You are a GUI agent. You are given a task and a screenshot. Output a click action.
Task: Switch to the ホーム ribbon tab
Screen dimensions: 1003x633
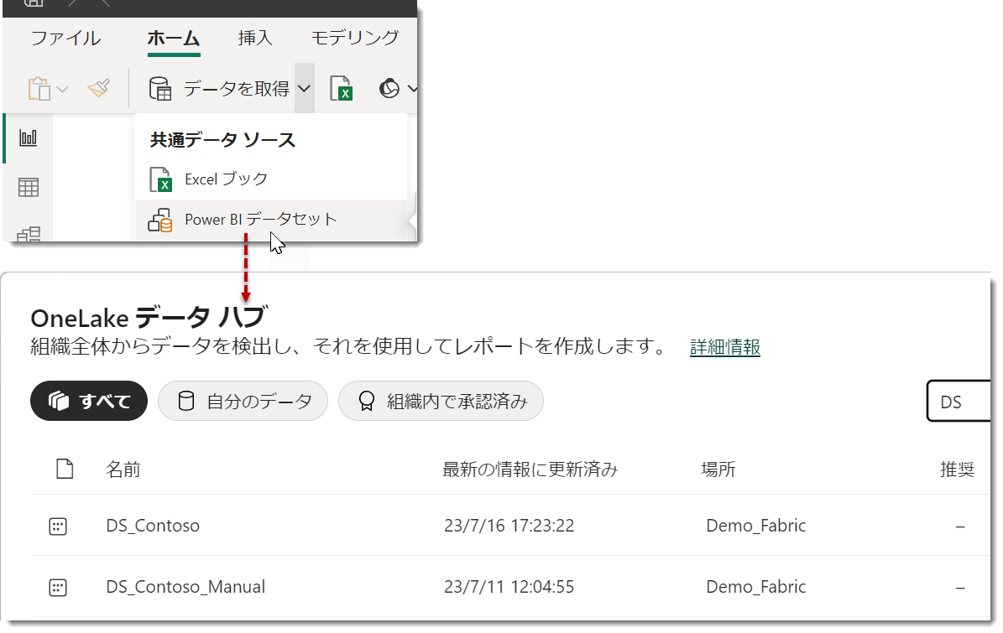[x=174, y=39]
